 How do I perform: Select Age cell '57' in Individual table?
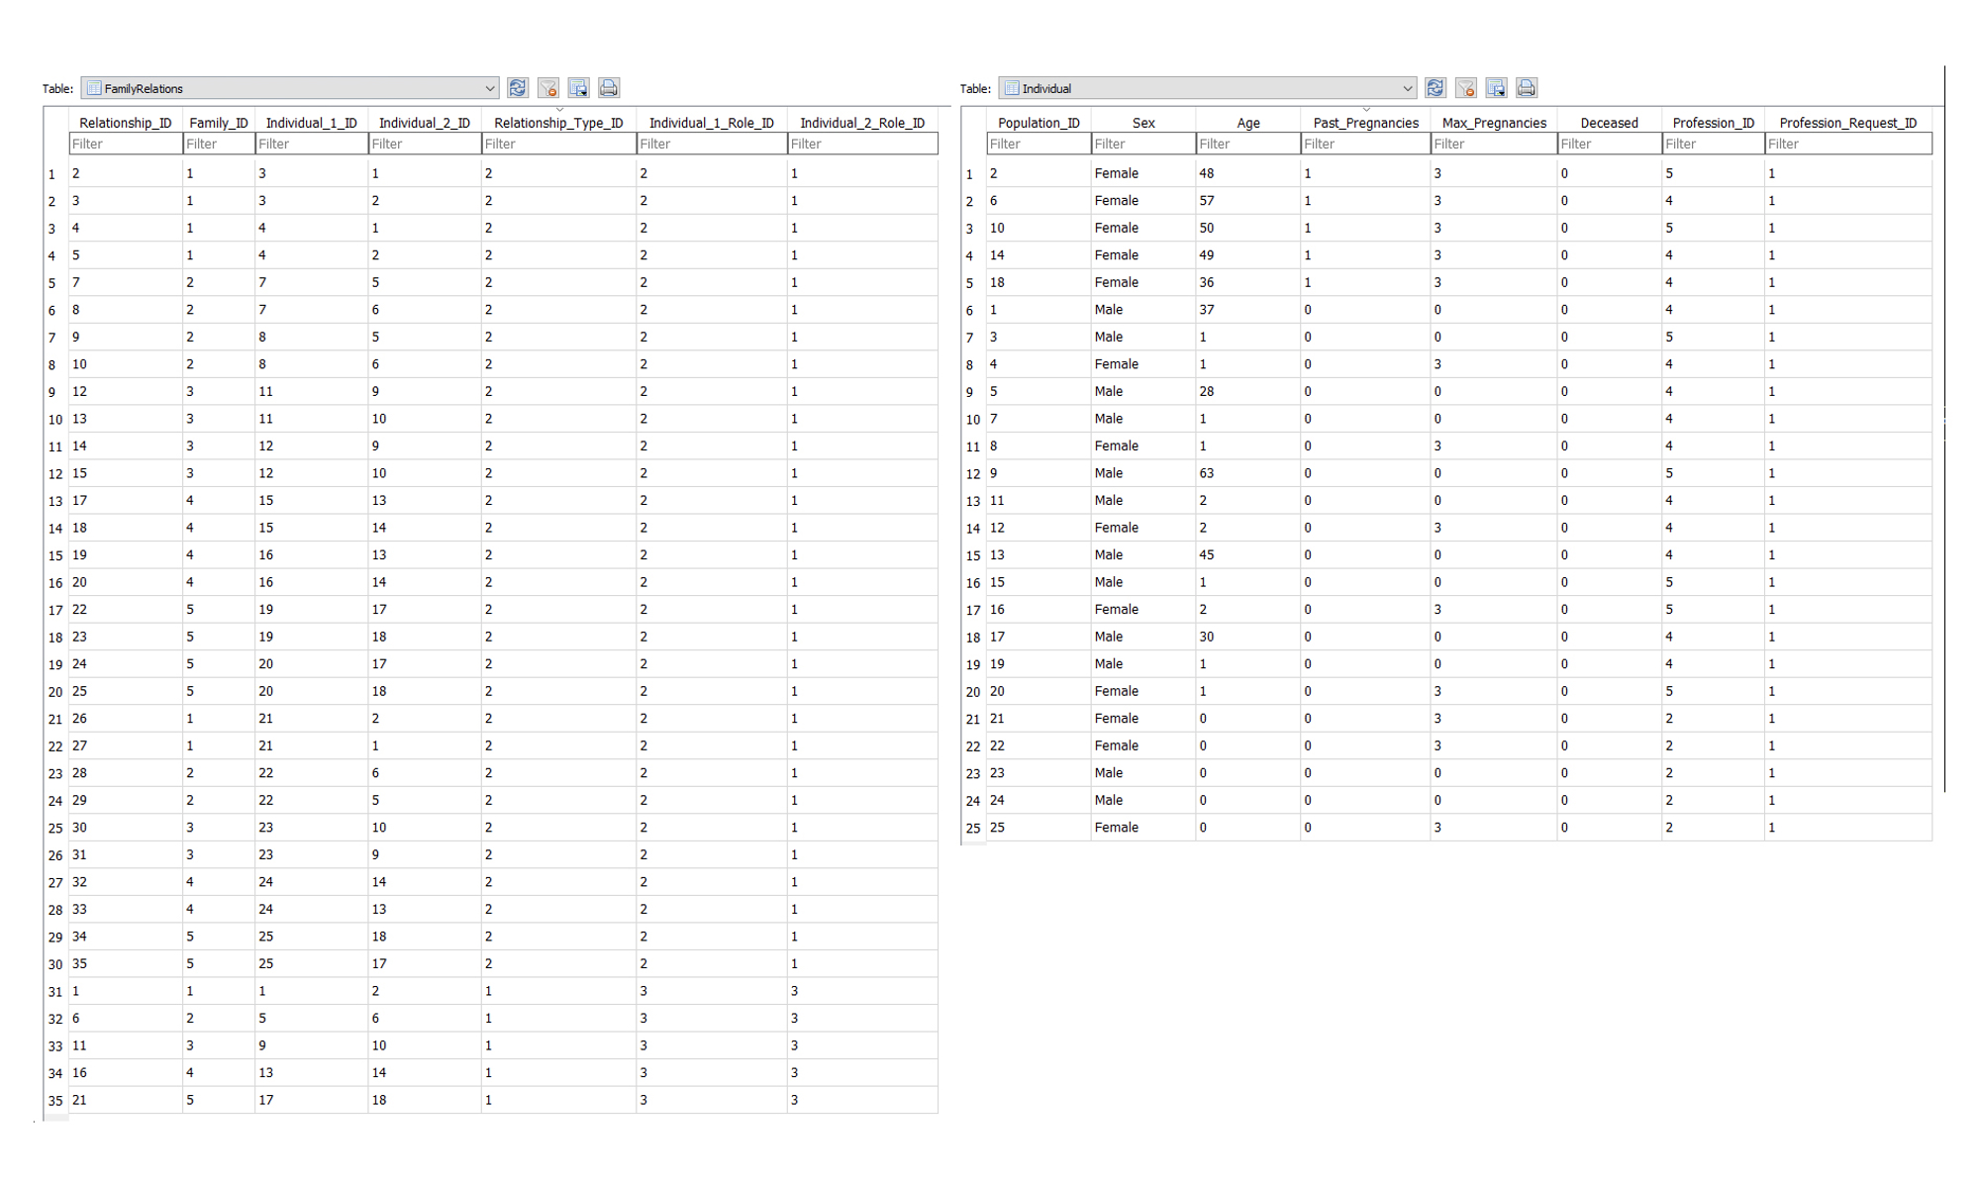tap(1248, 201)
